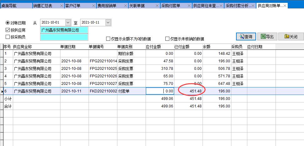Viewport: 304px width, 146px height.
Task: Expand the end date 2021-10-11 dropdown
Action: (108, 23)
